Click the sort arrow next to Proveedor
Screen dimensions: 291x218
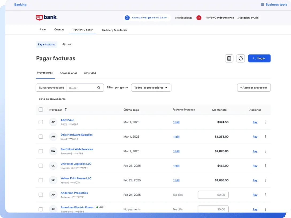[x=66, y=110]
